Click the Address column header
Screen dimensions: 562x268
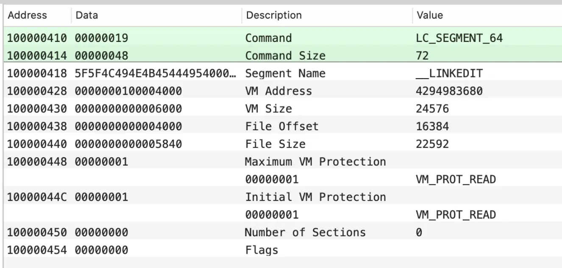28,15
